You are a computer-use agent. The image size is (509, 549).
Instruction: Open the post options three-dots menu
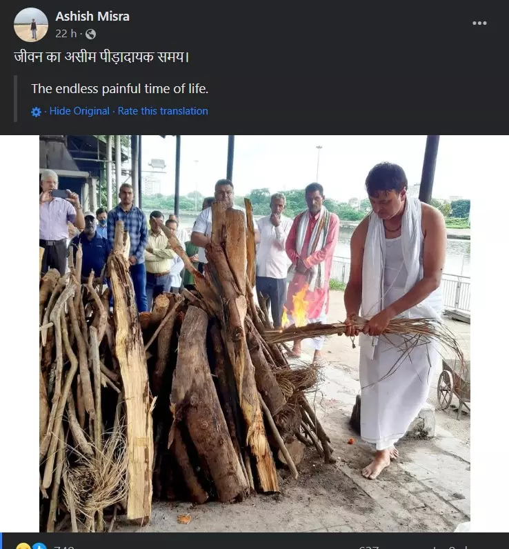point(479,23)
